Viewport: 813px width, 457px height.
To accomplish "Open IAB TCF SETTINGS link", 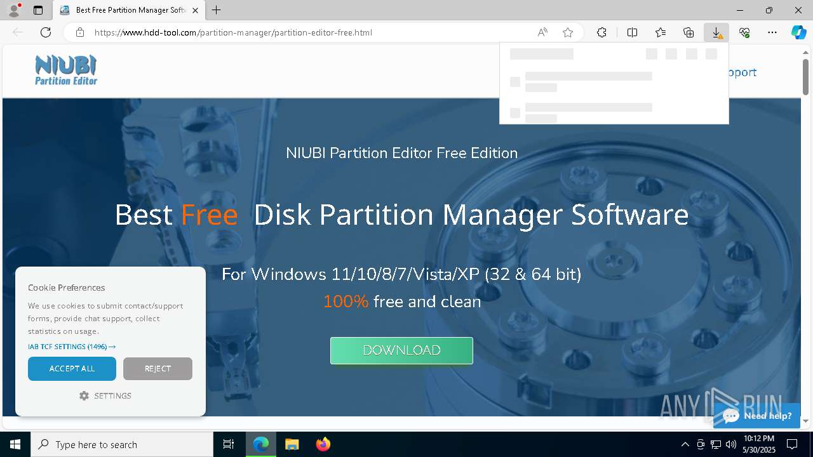I will point(72,347).
